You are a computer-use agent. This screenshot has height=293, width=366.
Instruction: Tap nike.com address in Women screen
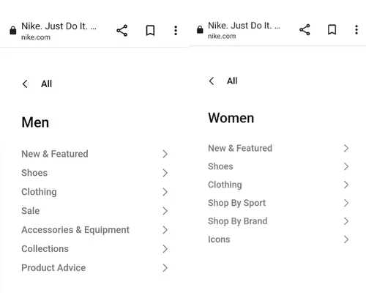click(222, 36)
